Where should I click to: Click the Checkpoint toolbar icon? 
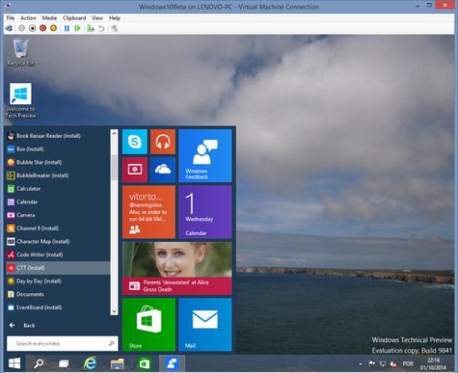click(x=91, y=28)
